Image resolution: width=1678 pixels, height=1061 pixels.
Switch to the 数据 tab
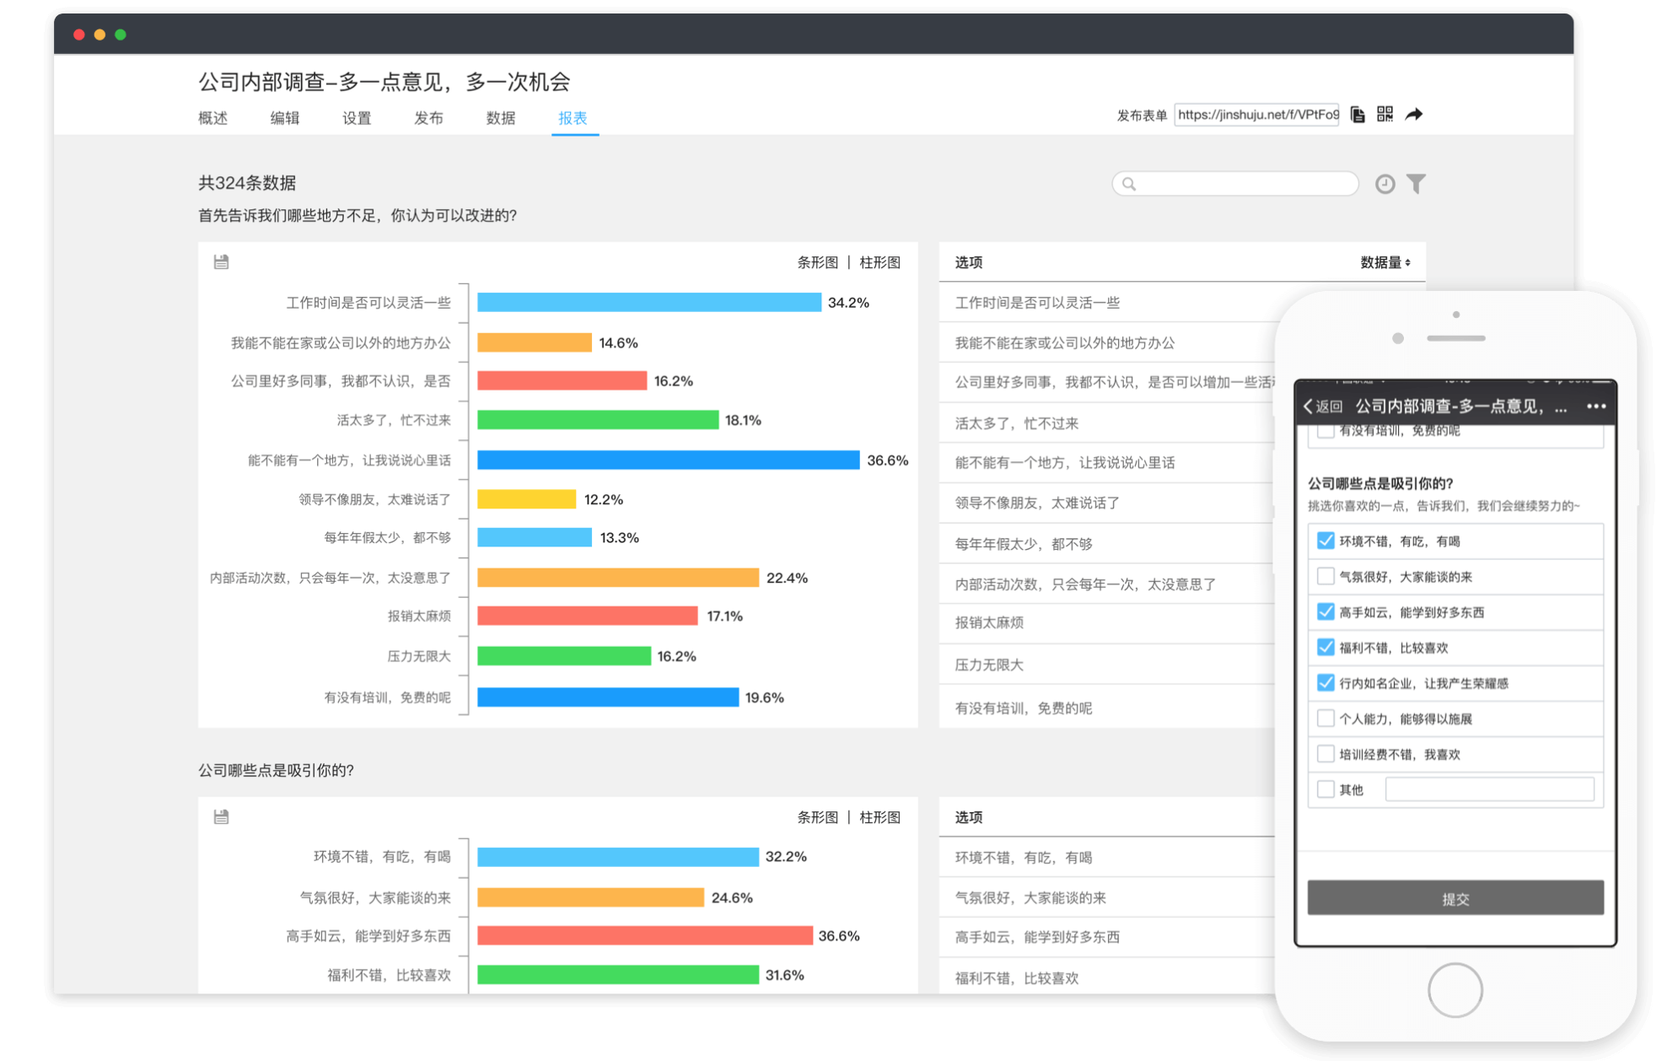500,118
